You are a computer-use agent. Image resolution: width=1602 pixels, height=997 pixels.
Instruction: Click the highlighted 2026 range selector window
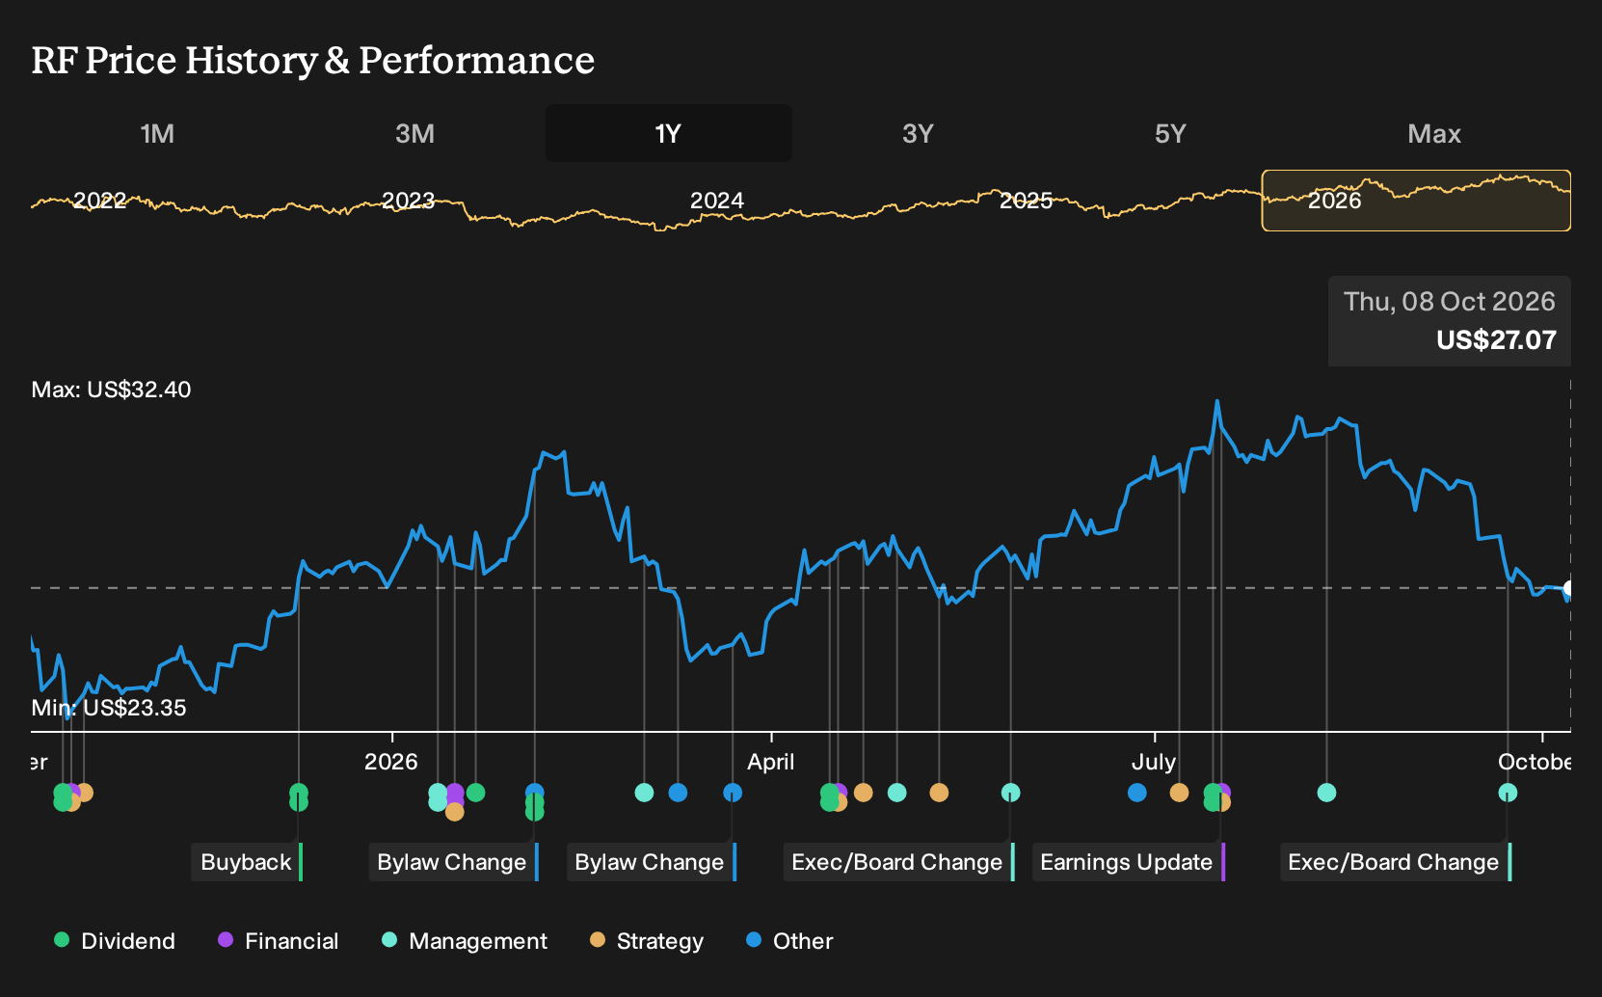1416,201
